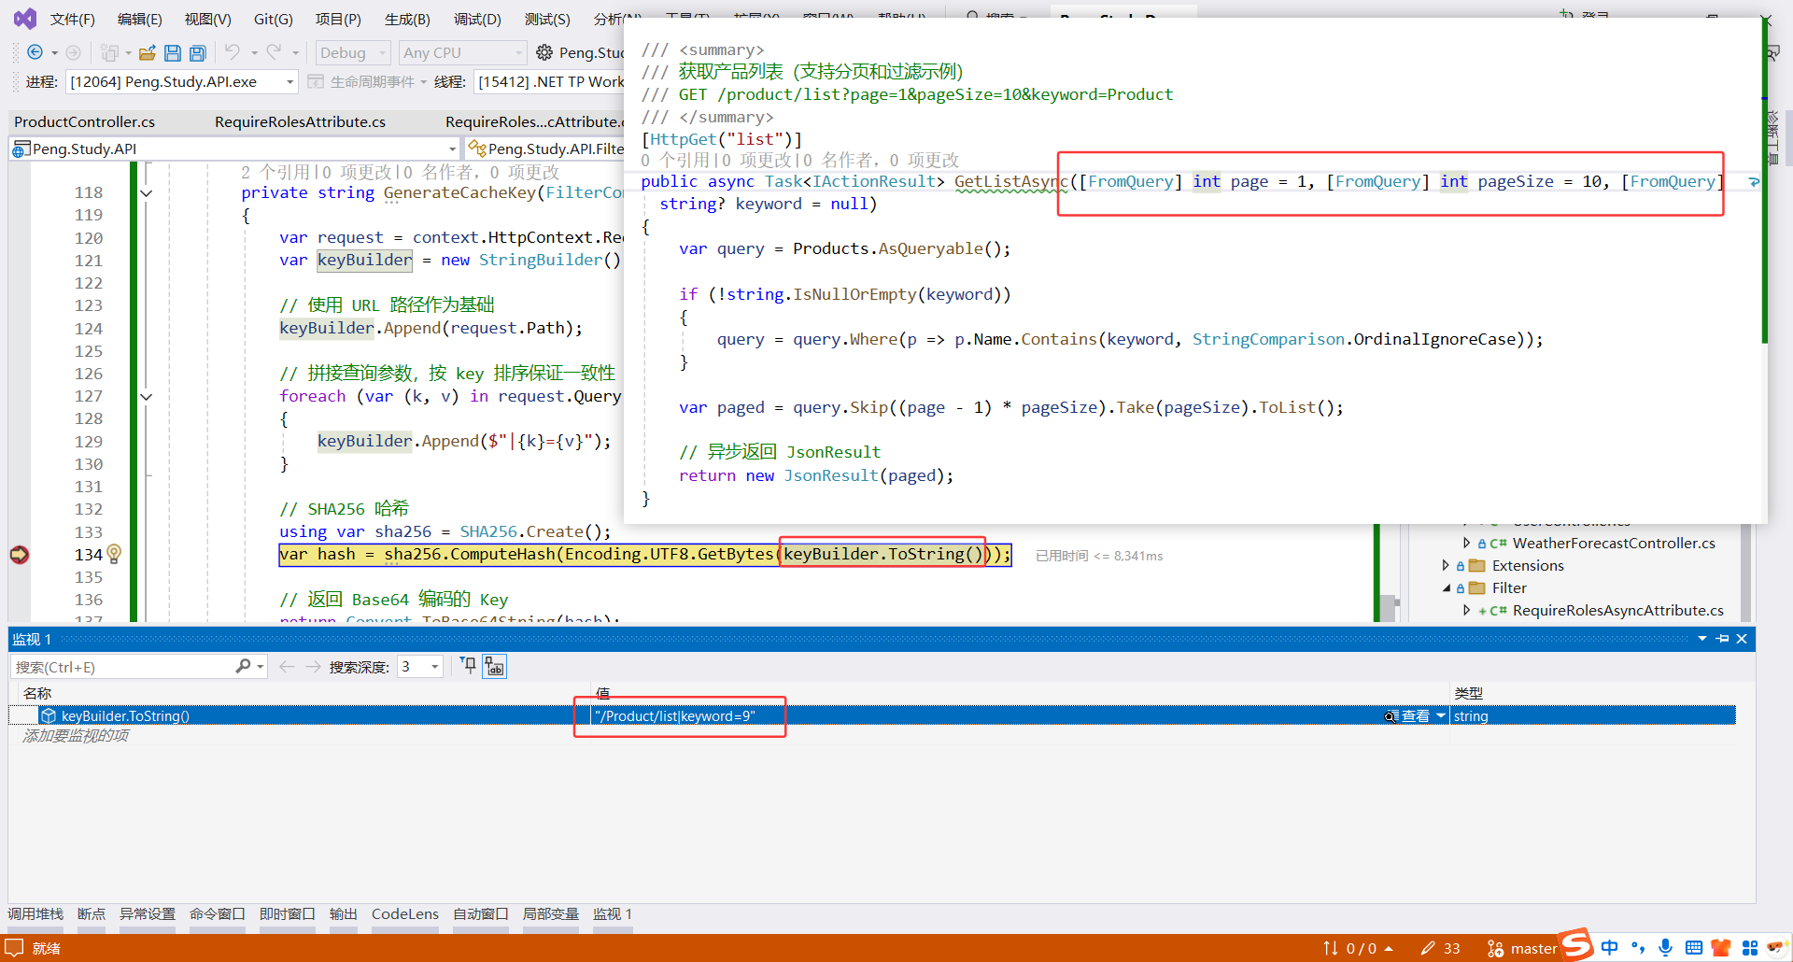Open the process [12064] Peng.Study.API.exe dropdown
1793x962 pixels.
click(x=181, y=82)
